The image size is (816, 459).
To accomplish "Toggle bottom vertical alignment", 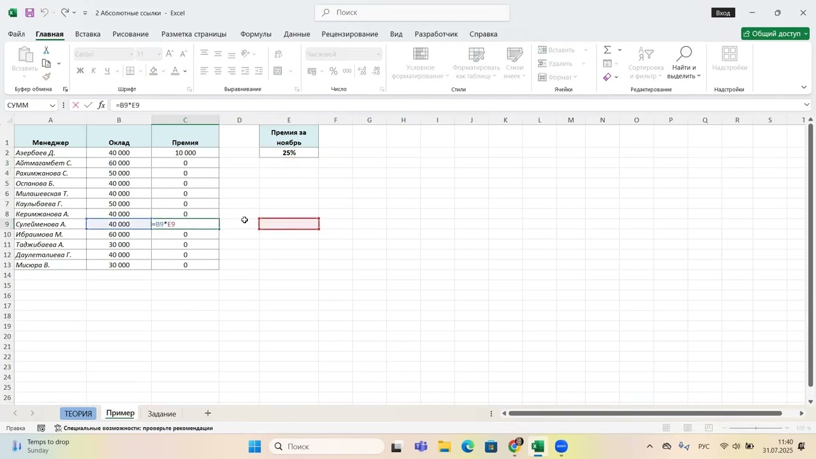I will [x=231, y=54].
